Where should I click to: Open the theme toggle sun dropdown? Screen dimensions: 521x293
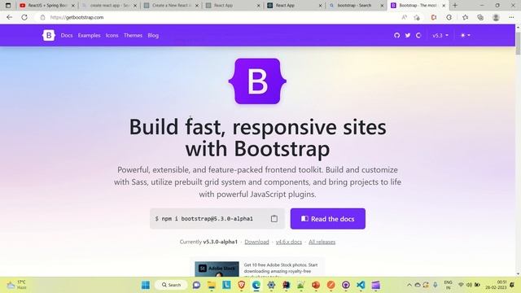click(x=465, y=35)
